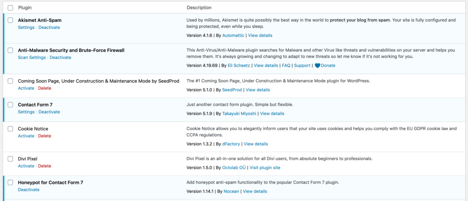Check the Contact Form 7 checkbox
Screen dimensions: 468x201
pos(11,105)
